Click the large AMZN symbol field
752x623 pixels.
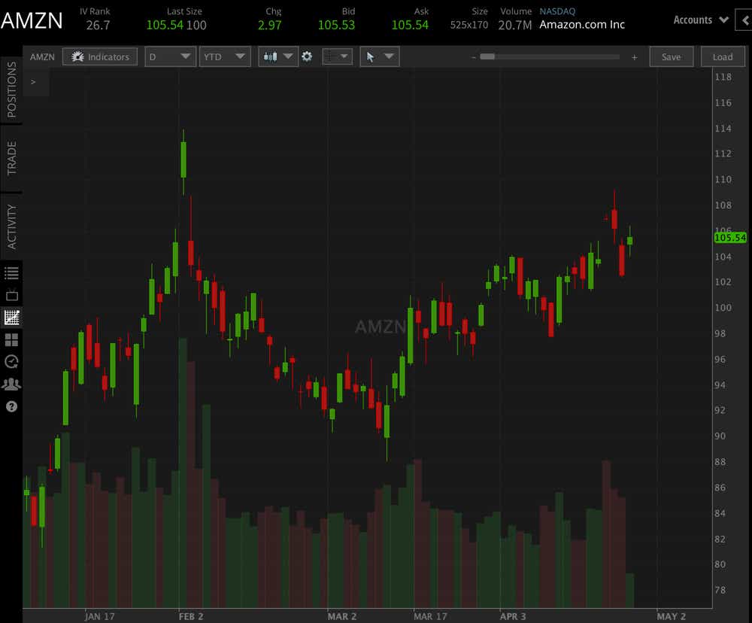tap(32, 20)
